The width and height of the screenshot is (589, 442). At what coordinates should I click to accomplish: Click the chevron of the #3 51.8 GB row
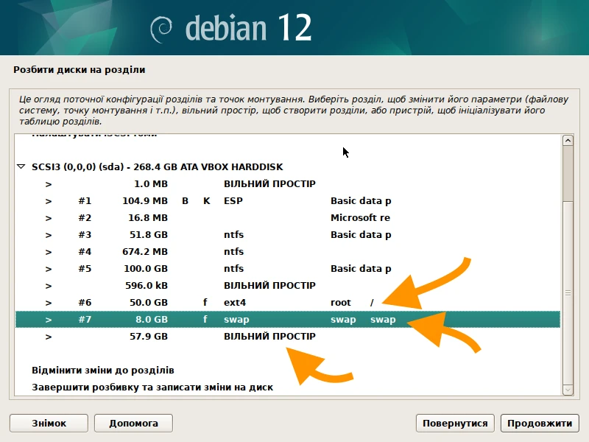click(x=49, y=235)
